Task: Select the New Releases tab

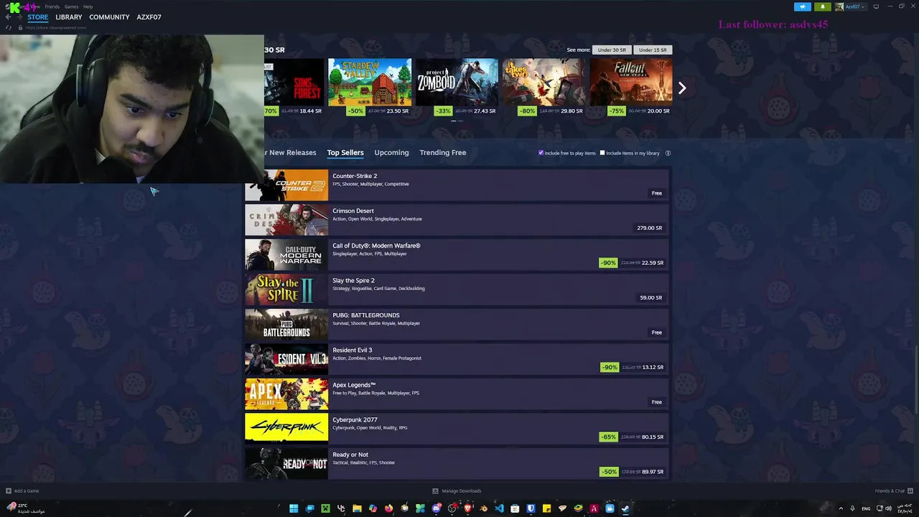Action: coord(291,152)
